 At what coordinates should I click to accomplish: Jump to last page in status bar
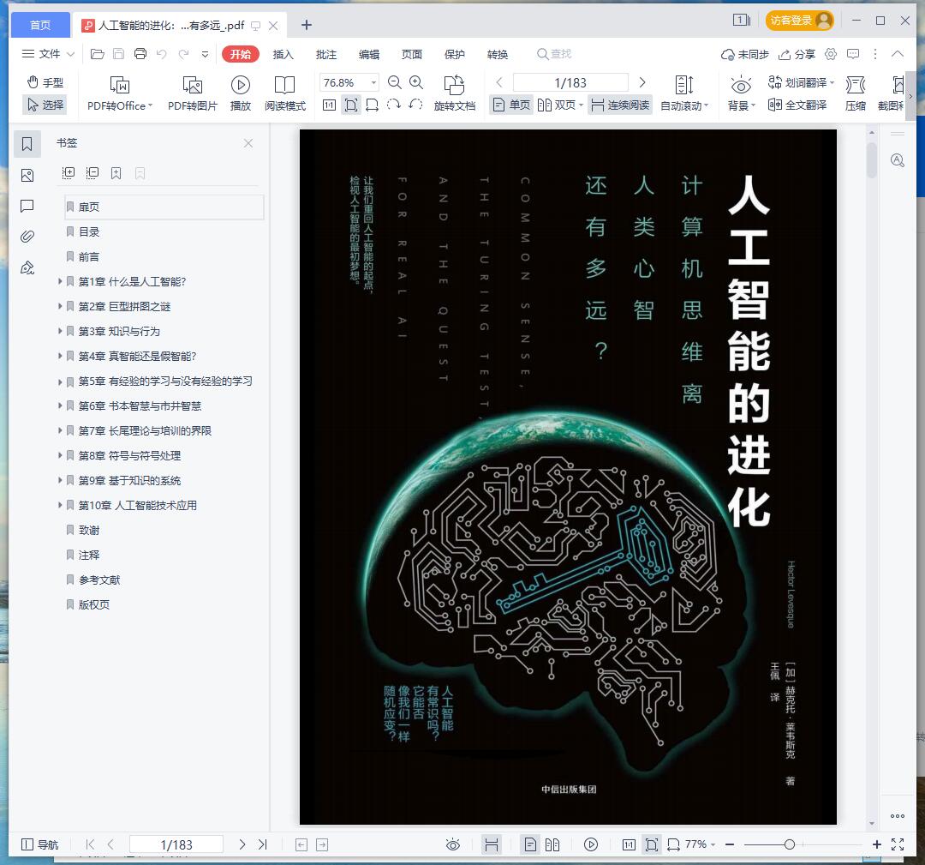pyautogui.click(x=263, y=844)
